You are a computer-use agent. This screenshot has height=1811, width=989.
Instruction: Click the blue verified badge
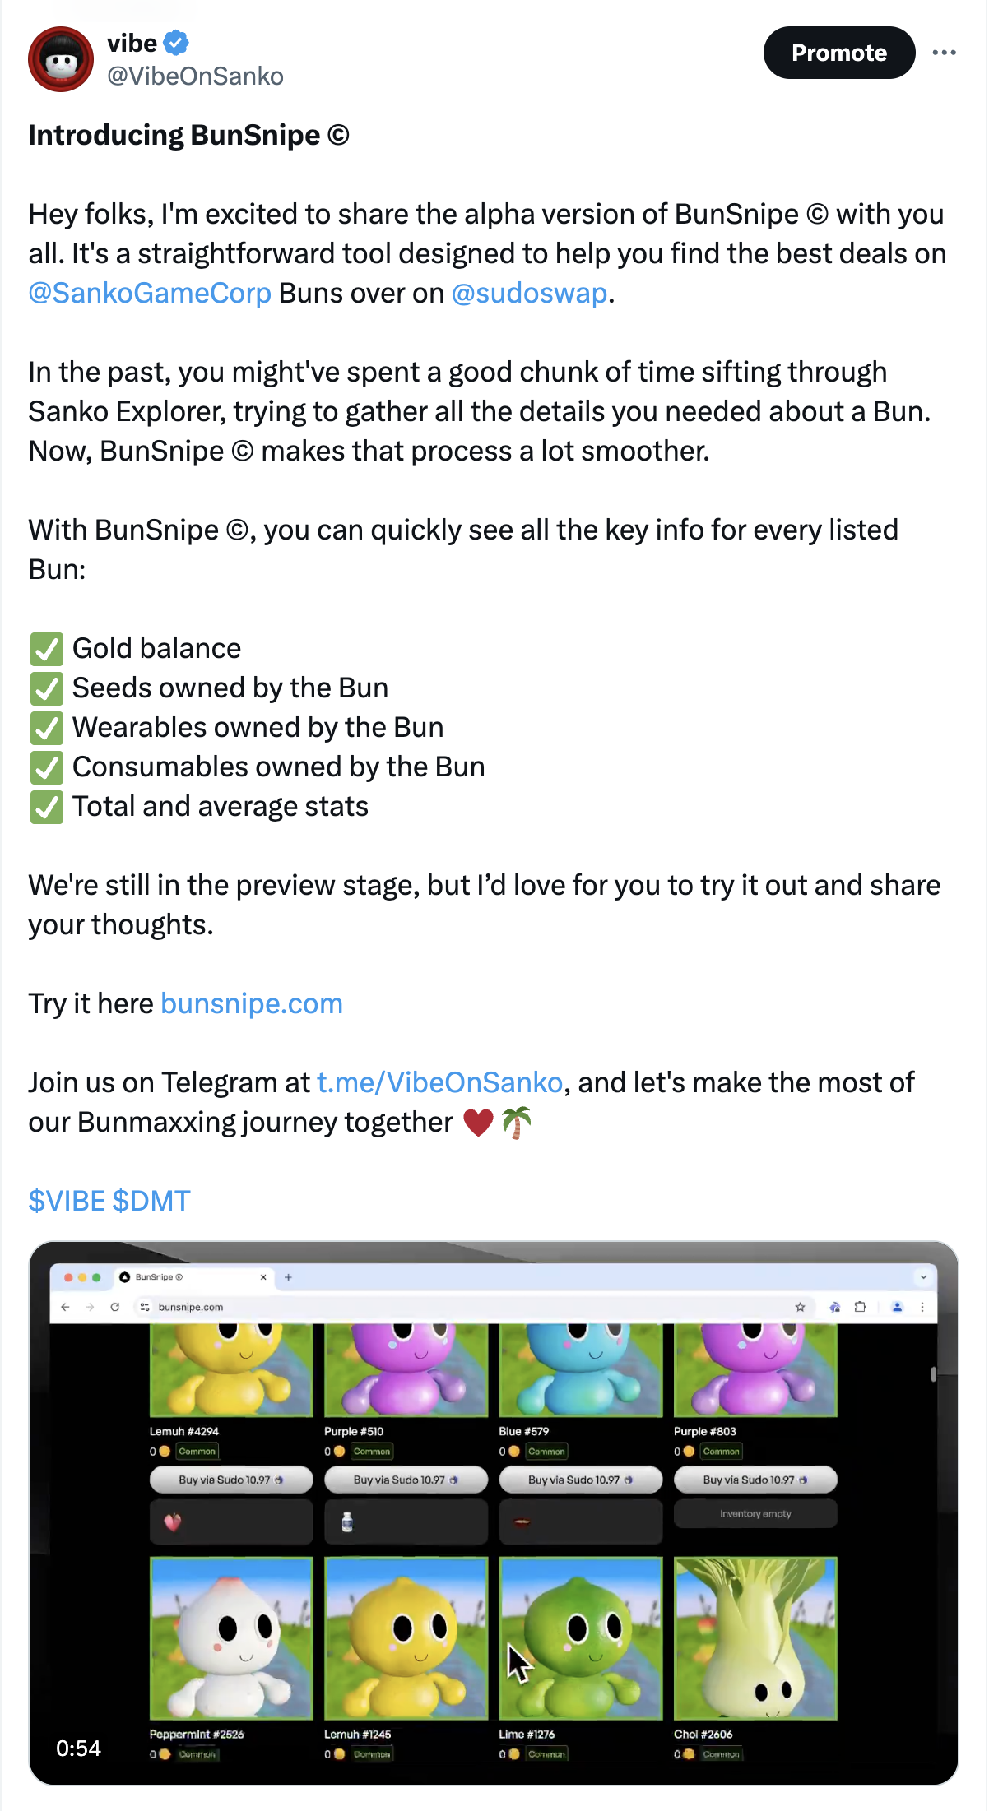[x=176, y=43]
